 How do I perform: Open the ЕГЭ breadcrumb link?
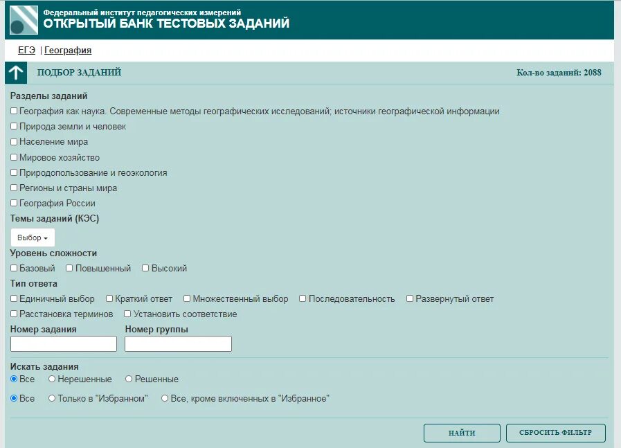pos(26,51)
